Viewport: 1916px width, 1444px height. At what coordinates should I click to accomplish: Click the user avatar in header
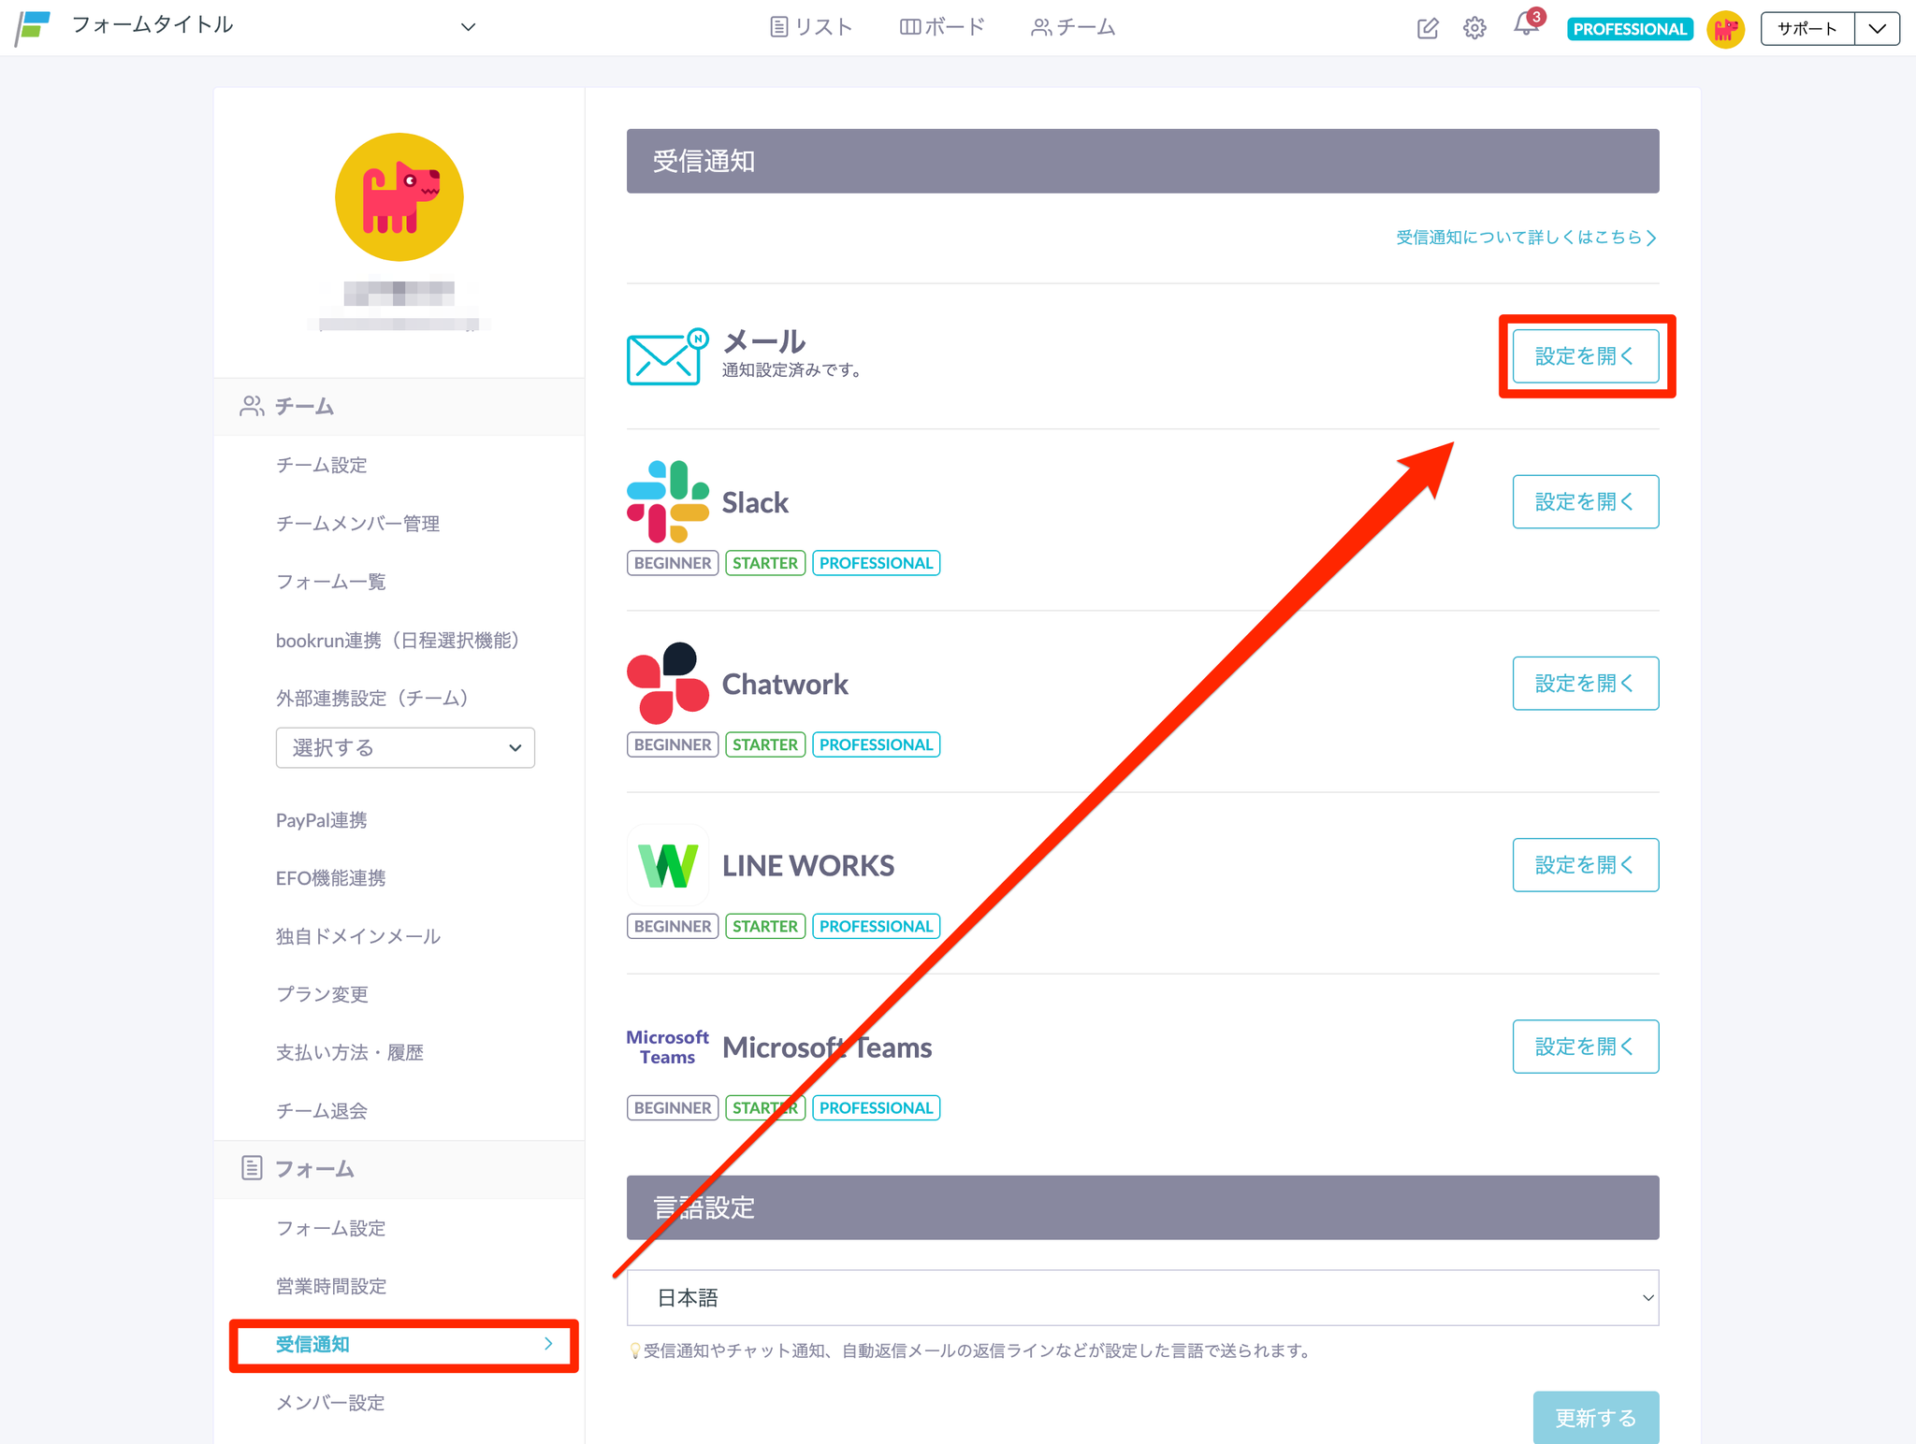click(x=1725, y=29)
